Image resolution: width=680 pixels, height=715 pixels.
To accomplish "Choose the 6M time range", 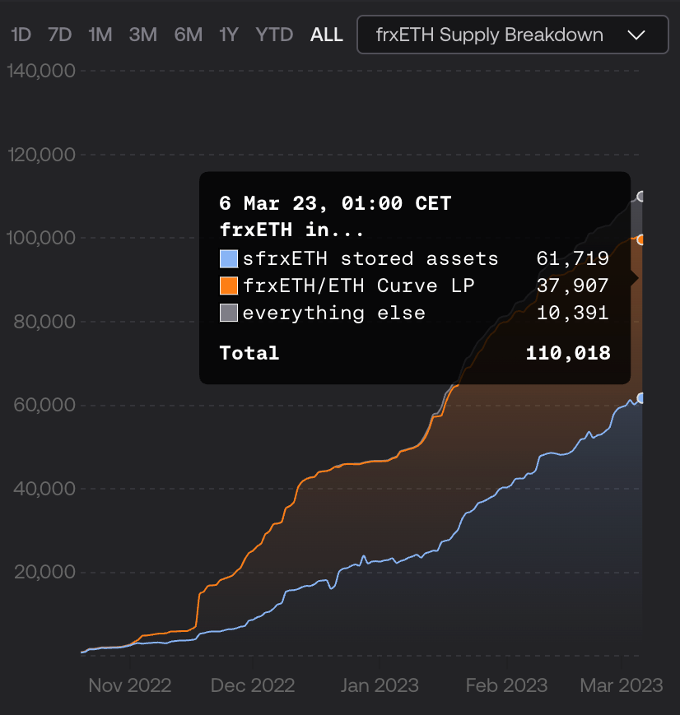I will pos(188,35).
